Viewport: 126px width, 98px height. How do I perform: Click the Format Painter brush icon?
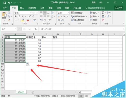[x=9, y=20]
